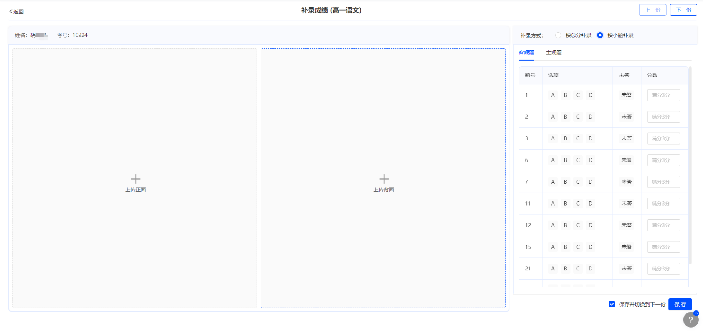Image resolution: width=703 pixels, height=333 pixels.
Task: Choose option A for question 21
Action: coord(553,269)
